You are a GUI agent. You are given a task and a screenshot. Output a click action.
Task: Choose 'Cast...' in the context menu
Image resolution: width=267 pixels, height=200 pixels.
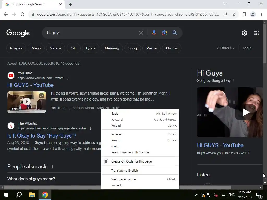pos(140,146)
